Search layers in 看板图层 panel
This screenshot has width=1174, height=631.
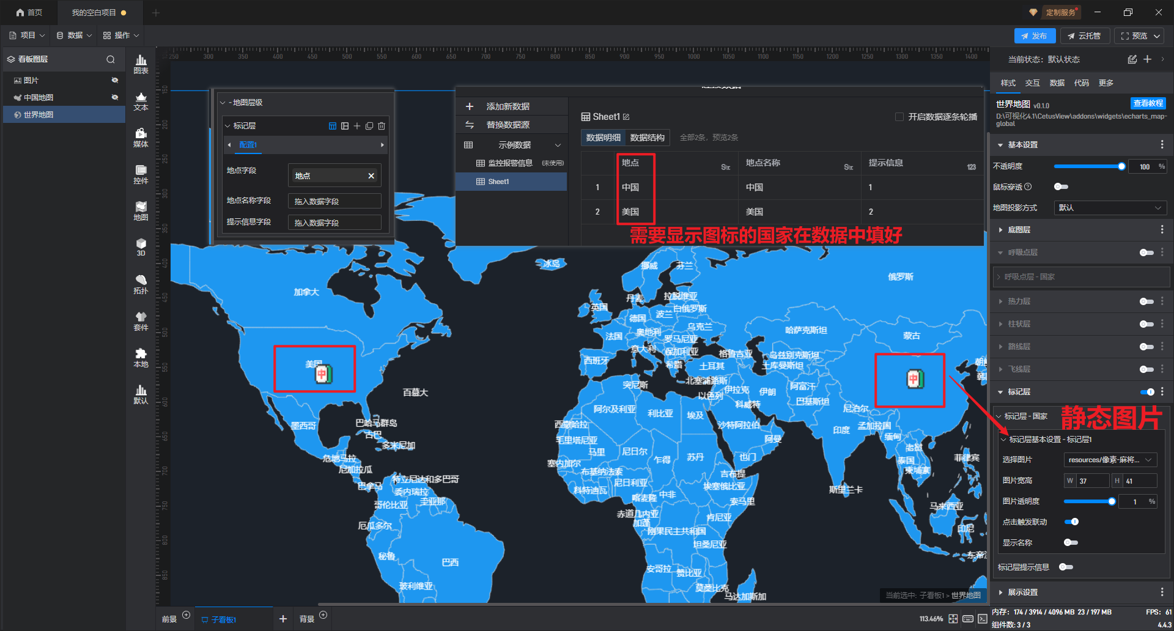click(111, 59)
